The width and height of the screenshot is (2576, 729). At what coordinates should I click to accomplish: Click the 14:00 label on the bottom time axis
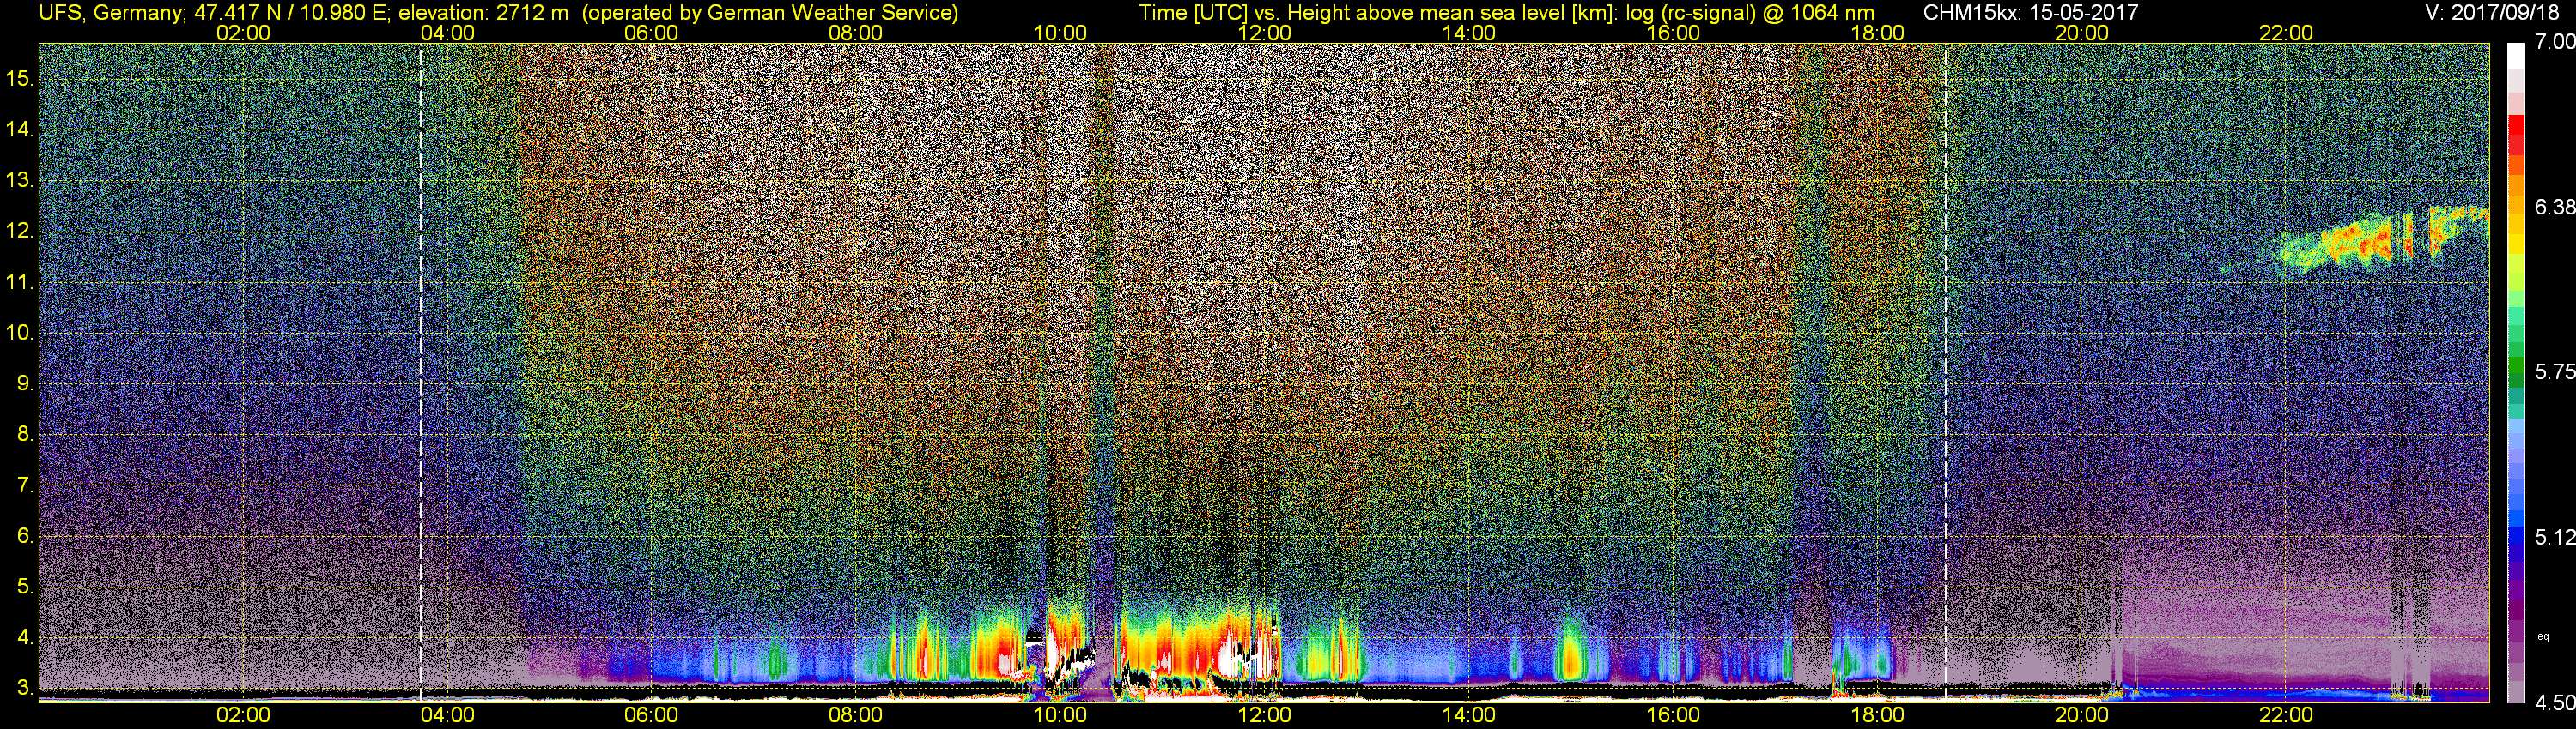click(1469, 715)
